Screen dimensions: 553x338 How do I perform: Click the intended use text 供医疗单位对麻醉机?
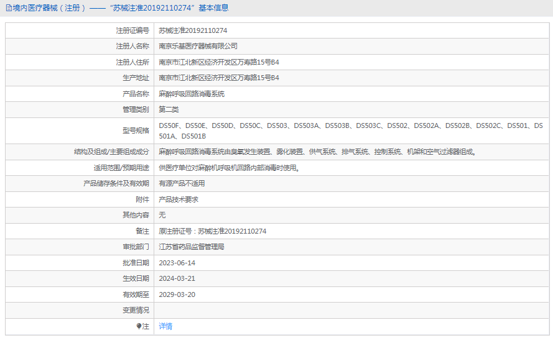click(x=229, y=168)
